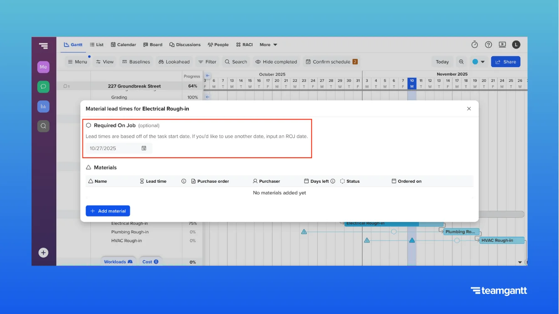Click the Days left info icon
The width and height of the screenshot is (559, 314).
coord(333,181)
